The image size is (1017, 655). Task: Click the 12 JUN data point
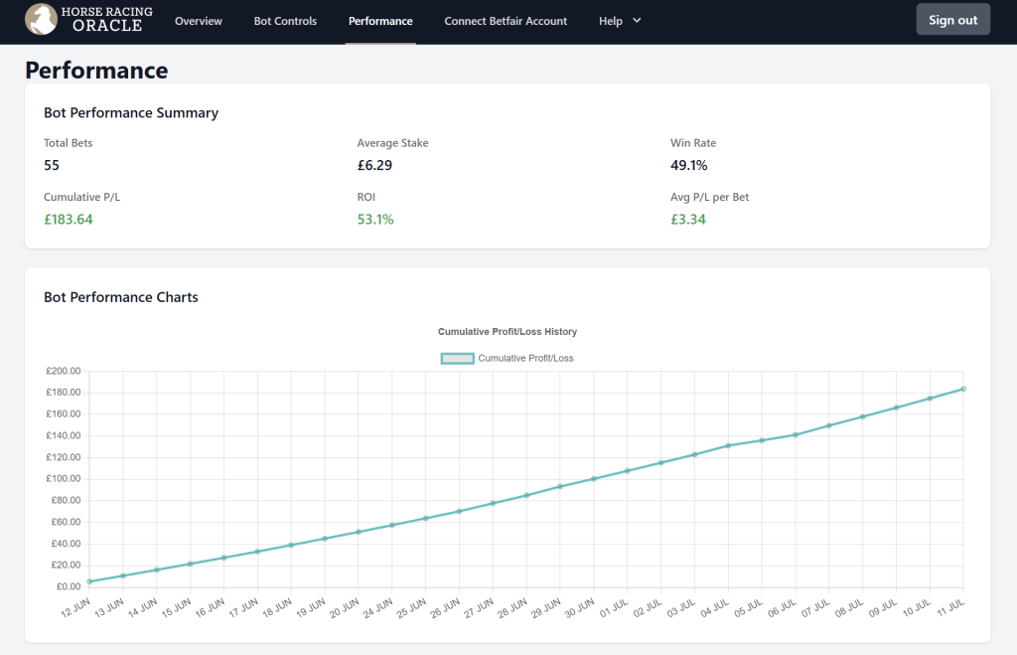pos(89,581)
